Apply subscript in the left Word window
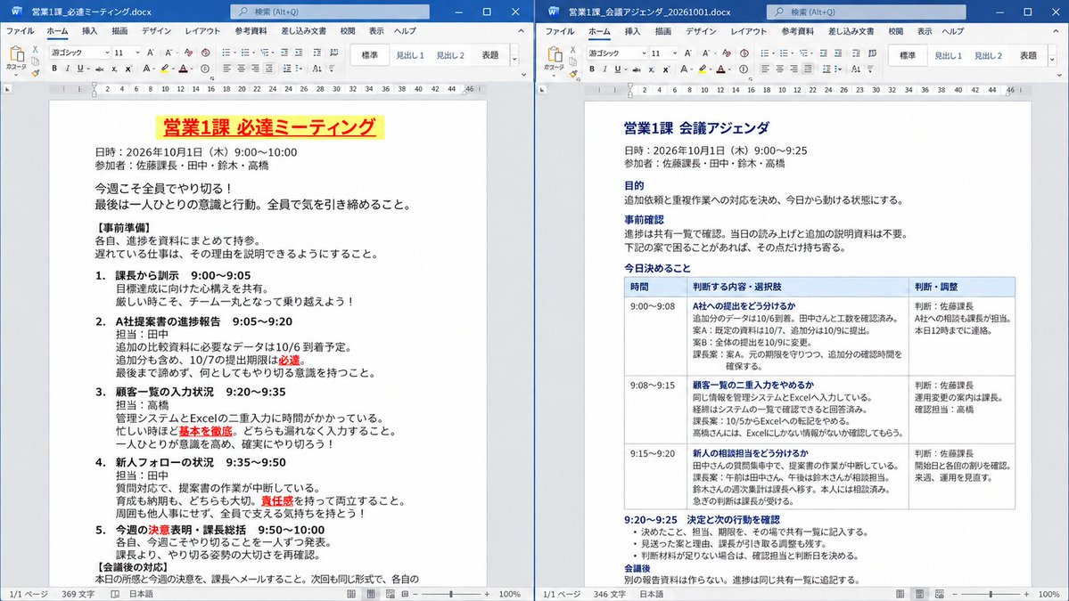Screen dimensions: 1069x601 pos(114,69)
